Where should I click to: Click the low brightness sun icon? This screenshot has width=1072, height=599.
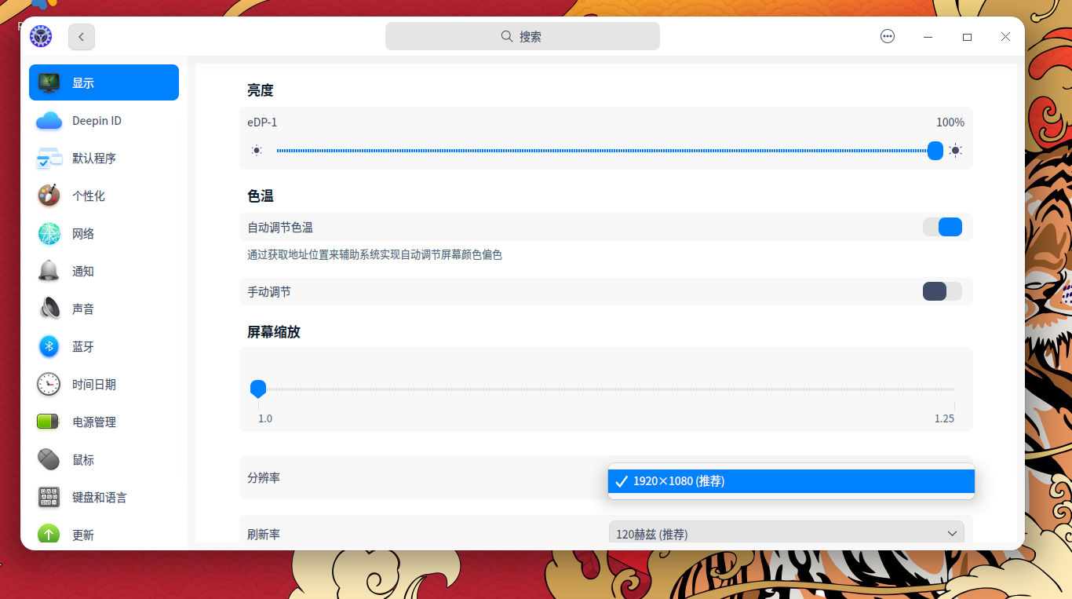pos(257,151)
